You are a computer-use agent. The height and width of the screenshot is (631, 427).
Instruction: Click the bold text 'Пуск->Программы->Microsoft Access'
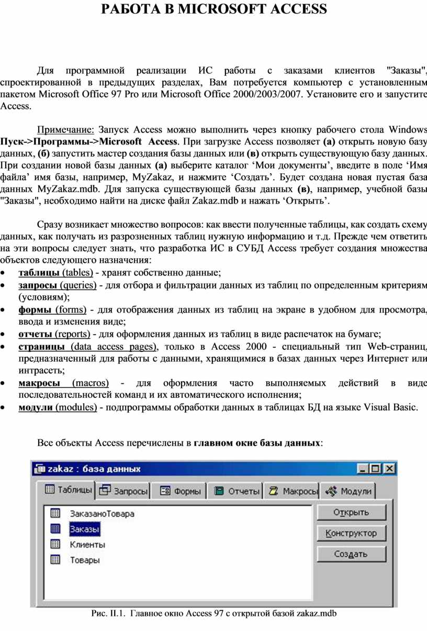point(88,141)
